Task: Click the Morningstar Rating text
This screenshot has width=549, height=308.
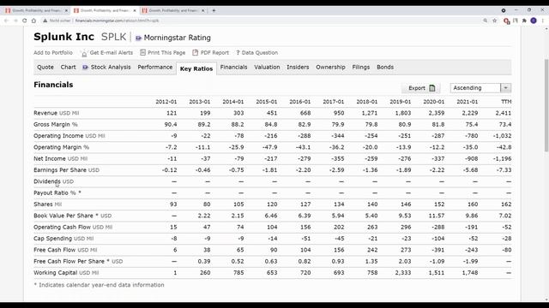Action: click(178, 38)
